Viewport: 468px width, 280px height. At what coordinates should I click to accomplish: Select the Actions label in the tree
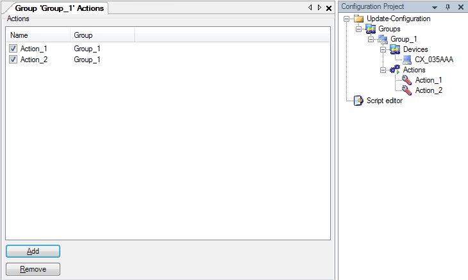pos(414,70)
